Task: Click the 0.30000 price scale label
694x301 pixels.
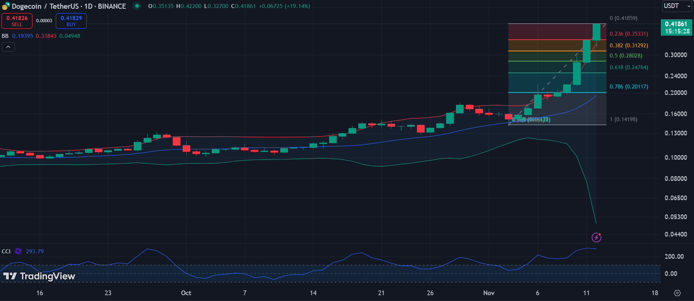Action: click(x=676, y=55)
